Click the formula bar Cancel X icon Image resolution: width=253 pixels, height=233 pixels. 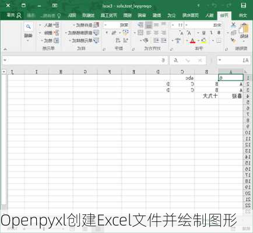click(199, 61)
